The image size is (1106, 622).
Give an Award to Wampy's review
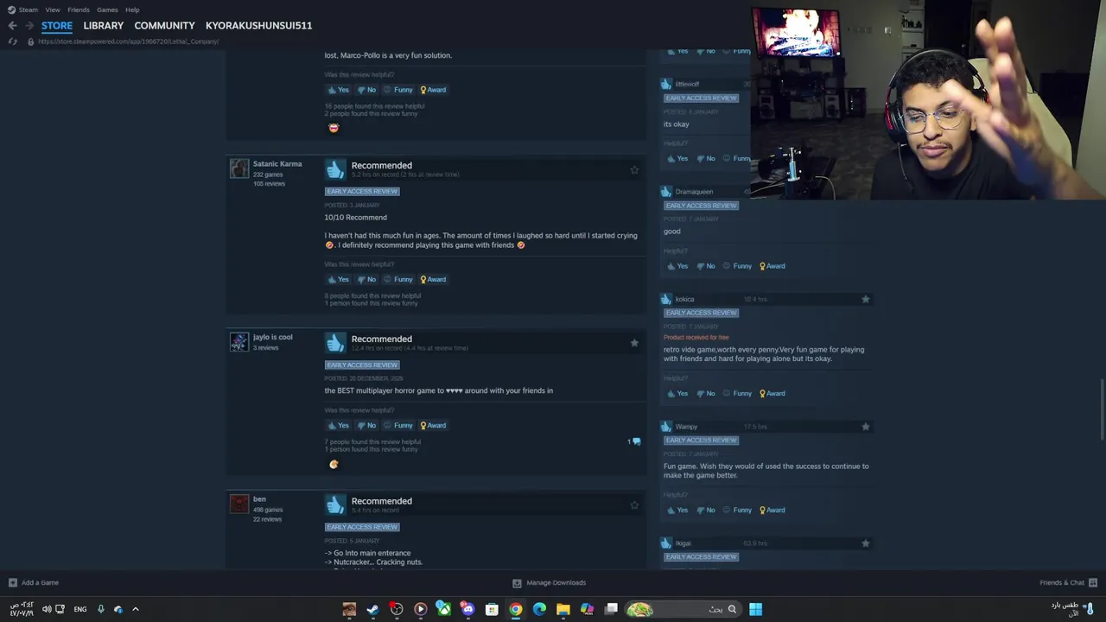click(x=772, y=510)
